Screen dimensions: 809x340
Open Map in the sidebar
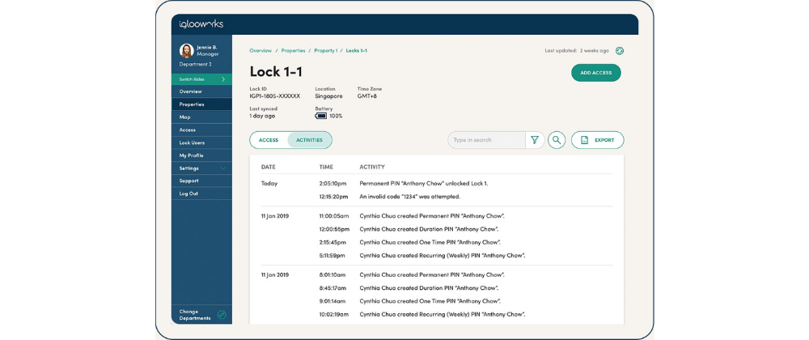(201, 117)
